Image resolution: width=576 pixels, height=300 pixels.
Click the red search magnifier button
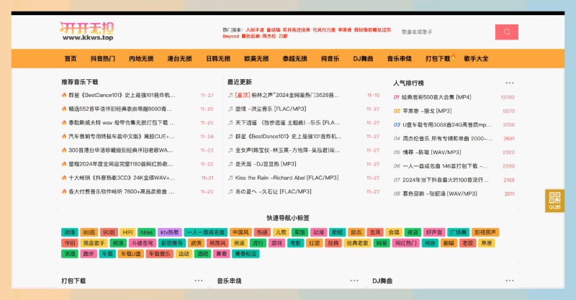tap(507, 32)
